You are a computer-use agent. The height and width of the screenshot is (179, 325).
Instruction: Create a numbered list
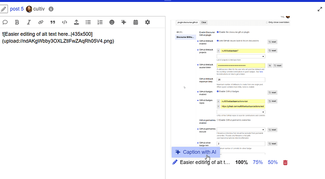click(100, 22)
